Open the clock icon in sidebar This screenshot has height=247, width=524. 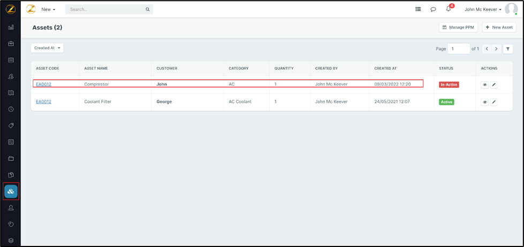click(x=11, y=109)
